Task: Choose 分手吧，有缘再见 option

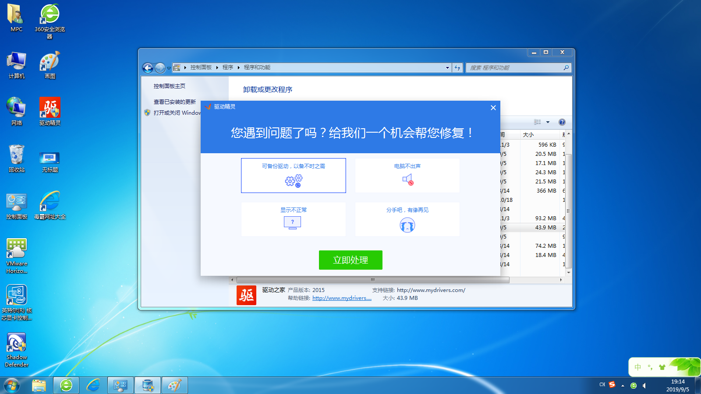Action: pos(407,219)
